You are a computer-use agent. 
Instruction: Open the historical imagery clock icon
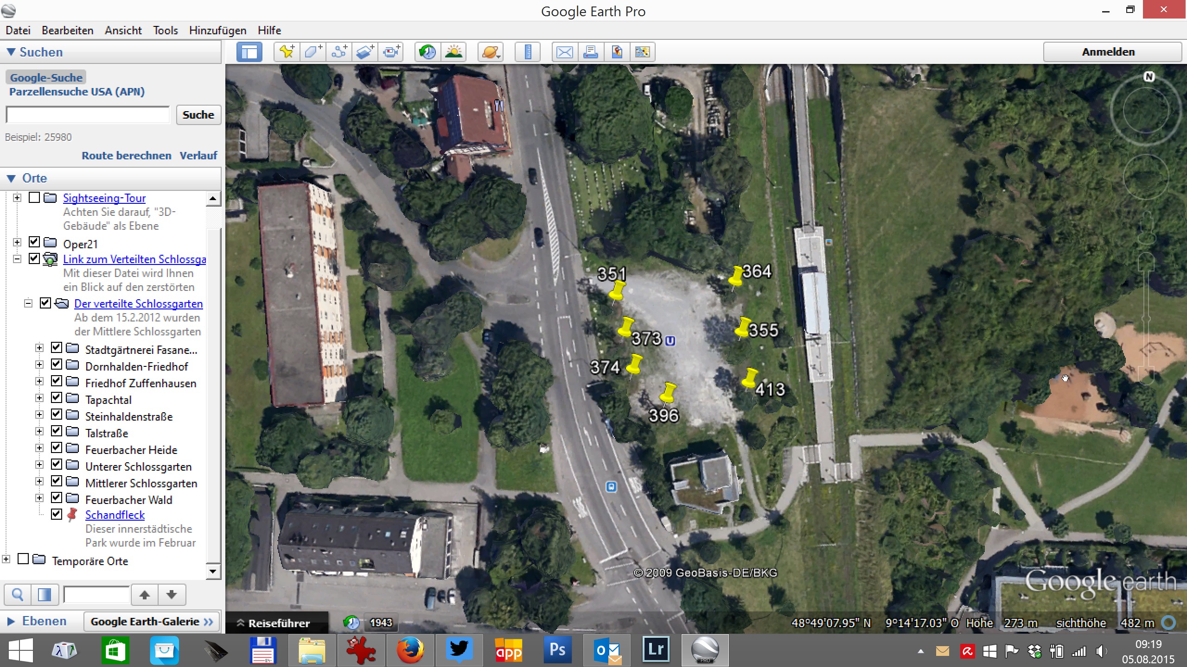click(x=427, y=52)
